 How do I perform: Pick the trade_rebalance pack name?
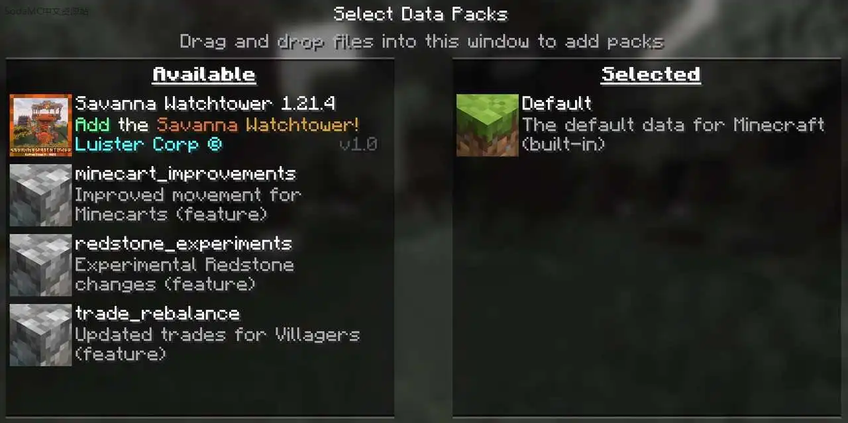[157, 313]
